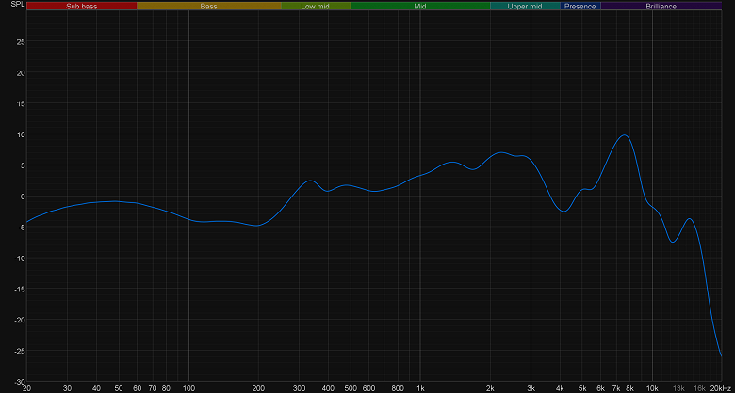Select the Low mid frequency band
Viewport: 735px width, 393px height.
tap(316, 6)
